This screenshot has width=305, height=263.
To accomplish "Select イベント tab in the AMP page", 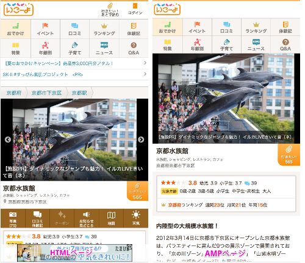I will click(x=197, y=27).
